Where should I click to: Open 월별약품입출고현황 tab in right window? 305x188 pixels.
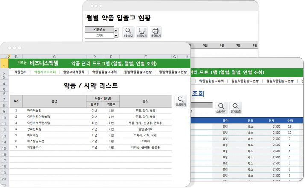(280, 80)
